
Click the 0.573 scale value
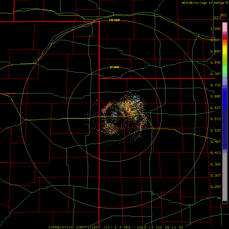tap(216, 119)
